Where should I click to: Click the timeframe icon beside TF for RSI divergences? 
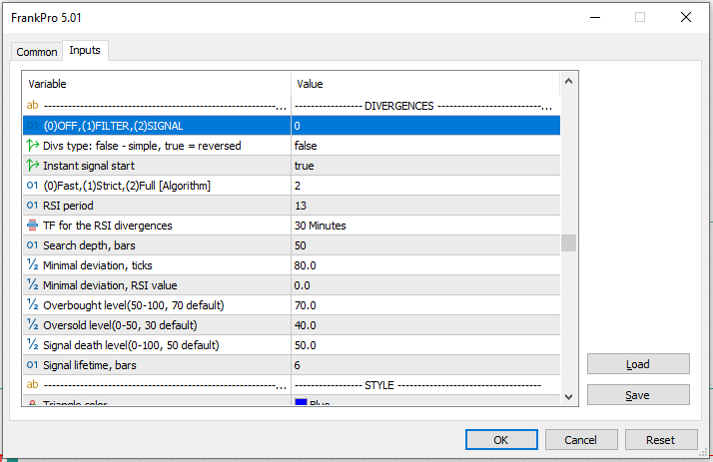[x=33, y=226]
